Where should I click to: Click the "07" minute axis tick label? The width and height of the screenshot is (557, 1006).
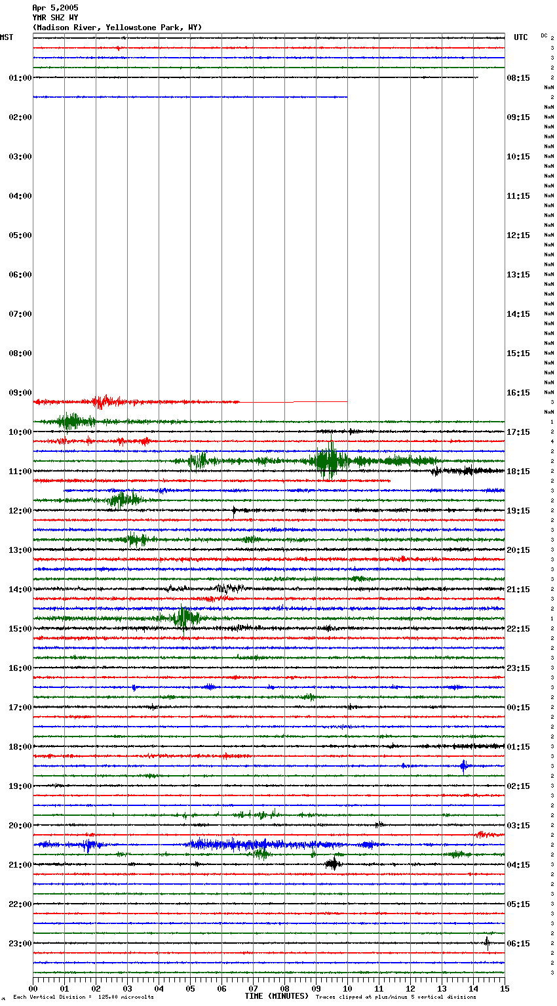coord(253,988)
